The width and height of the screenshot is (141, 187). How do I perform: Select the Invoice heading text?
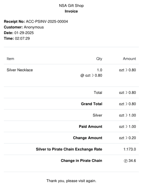[x=71, y=11]
